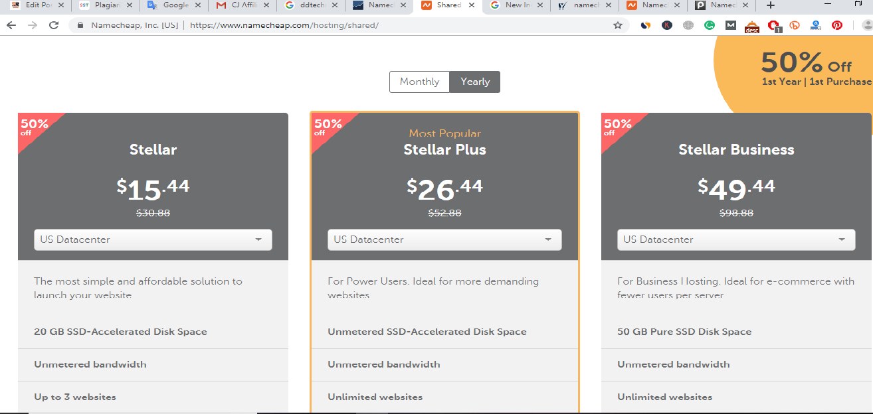
Task: Open the Grammarly green G extension
Action: pyautogui.click(x=710, y=25)
